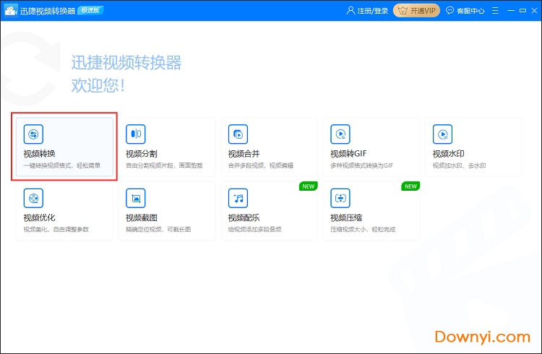Click the 视频转GIF icon
The width and height of the screenshot is (542, 354).
click(x=340, y=134)
